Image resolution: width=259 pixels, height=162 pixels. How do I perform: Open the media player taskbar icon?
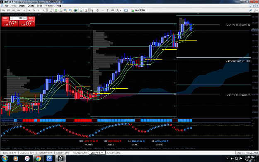[x=15, y=159]
